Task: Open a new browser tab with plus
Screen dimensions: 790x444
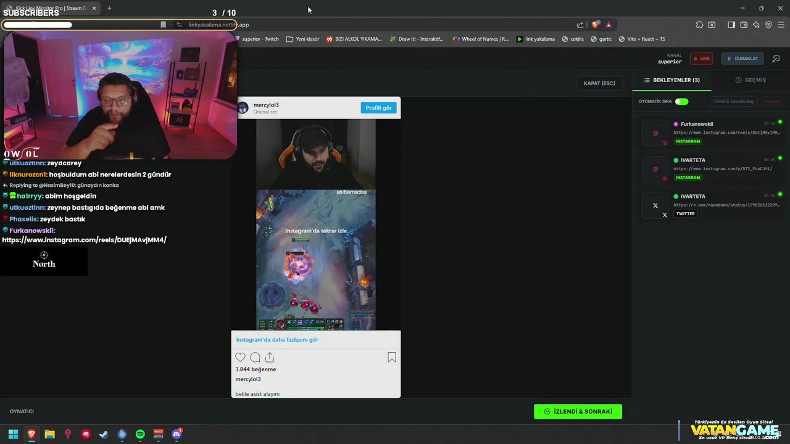Action: coord(109,8)
